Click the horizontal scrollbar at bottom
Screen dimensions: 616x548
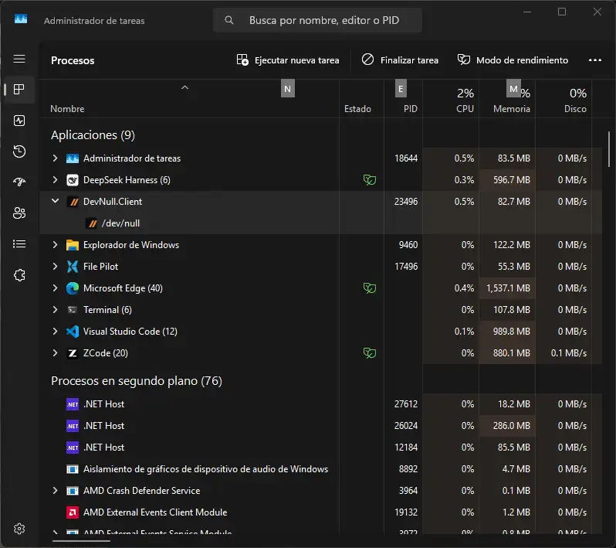click(81, 541)
